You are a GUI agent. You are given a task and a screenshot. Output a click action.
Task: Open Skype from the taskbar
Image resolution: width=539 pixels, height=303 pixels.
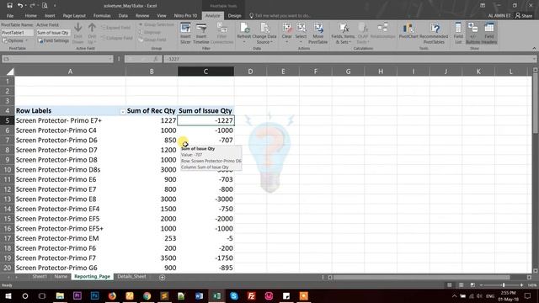pyautogui.click(x=234, y=295)
